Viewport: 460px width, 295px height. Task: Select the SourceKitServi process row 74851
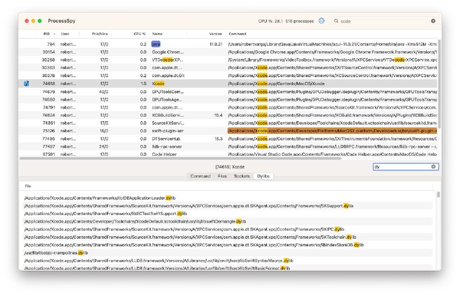point(228,123)
